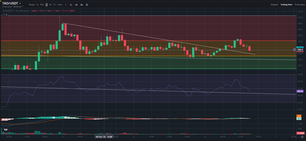Switch to the Profondeur tab

(x=300, y=5)
